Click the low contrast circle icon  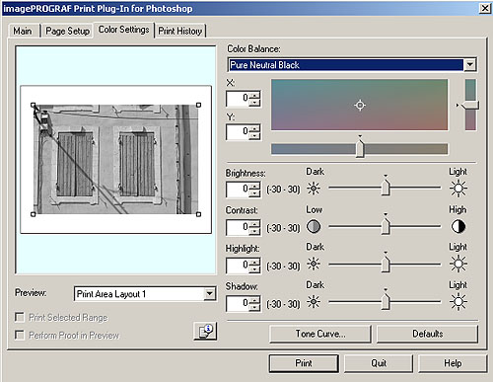314,227
